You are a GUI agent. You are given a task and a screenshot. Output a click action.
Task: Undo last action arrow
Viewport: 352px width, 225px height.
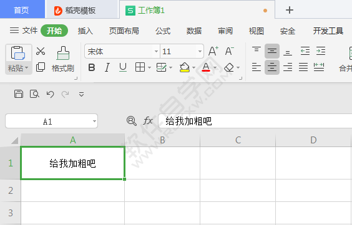tap(50, 94)
